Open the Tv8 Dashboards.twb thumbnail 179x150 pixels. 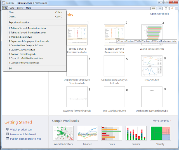click(x=114, y=97)
